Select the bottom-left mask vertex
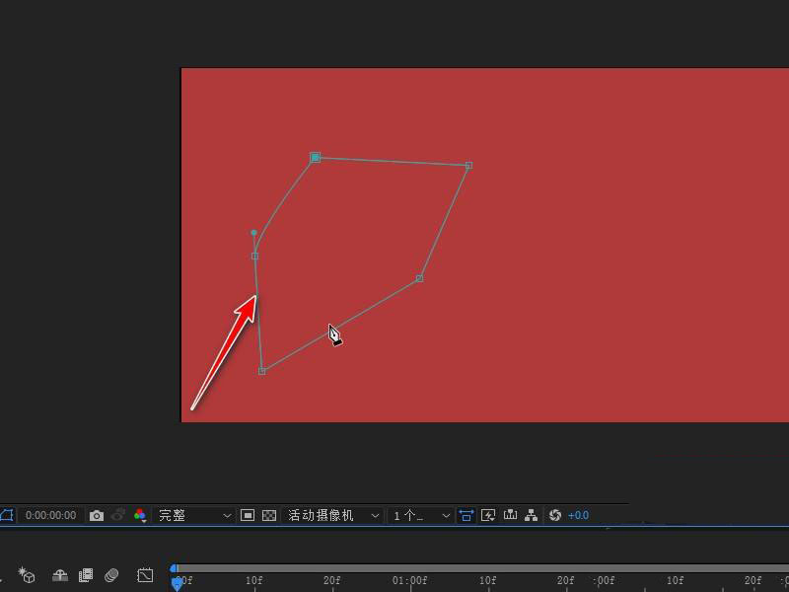The width and height of the screenshot is (789, 592). pos(261,371)
